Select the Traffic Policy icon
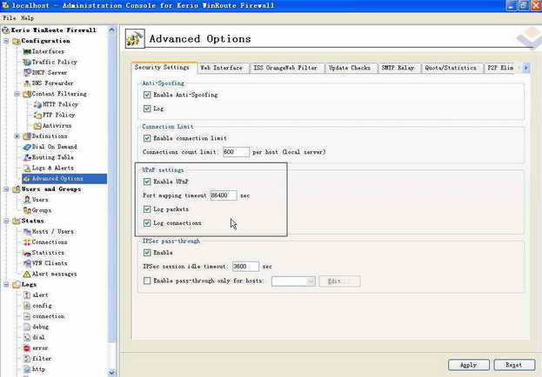 coord(26,62)
